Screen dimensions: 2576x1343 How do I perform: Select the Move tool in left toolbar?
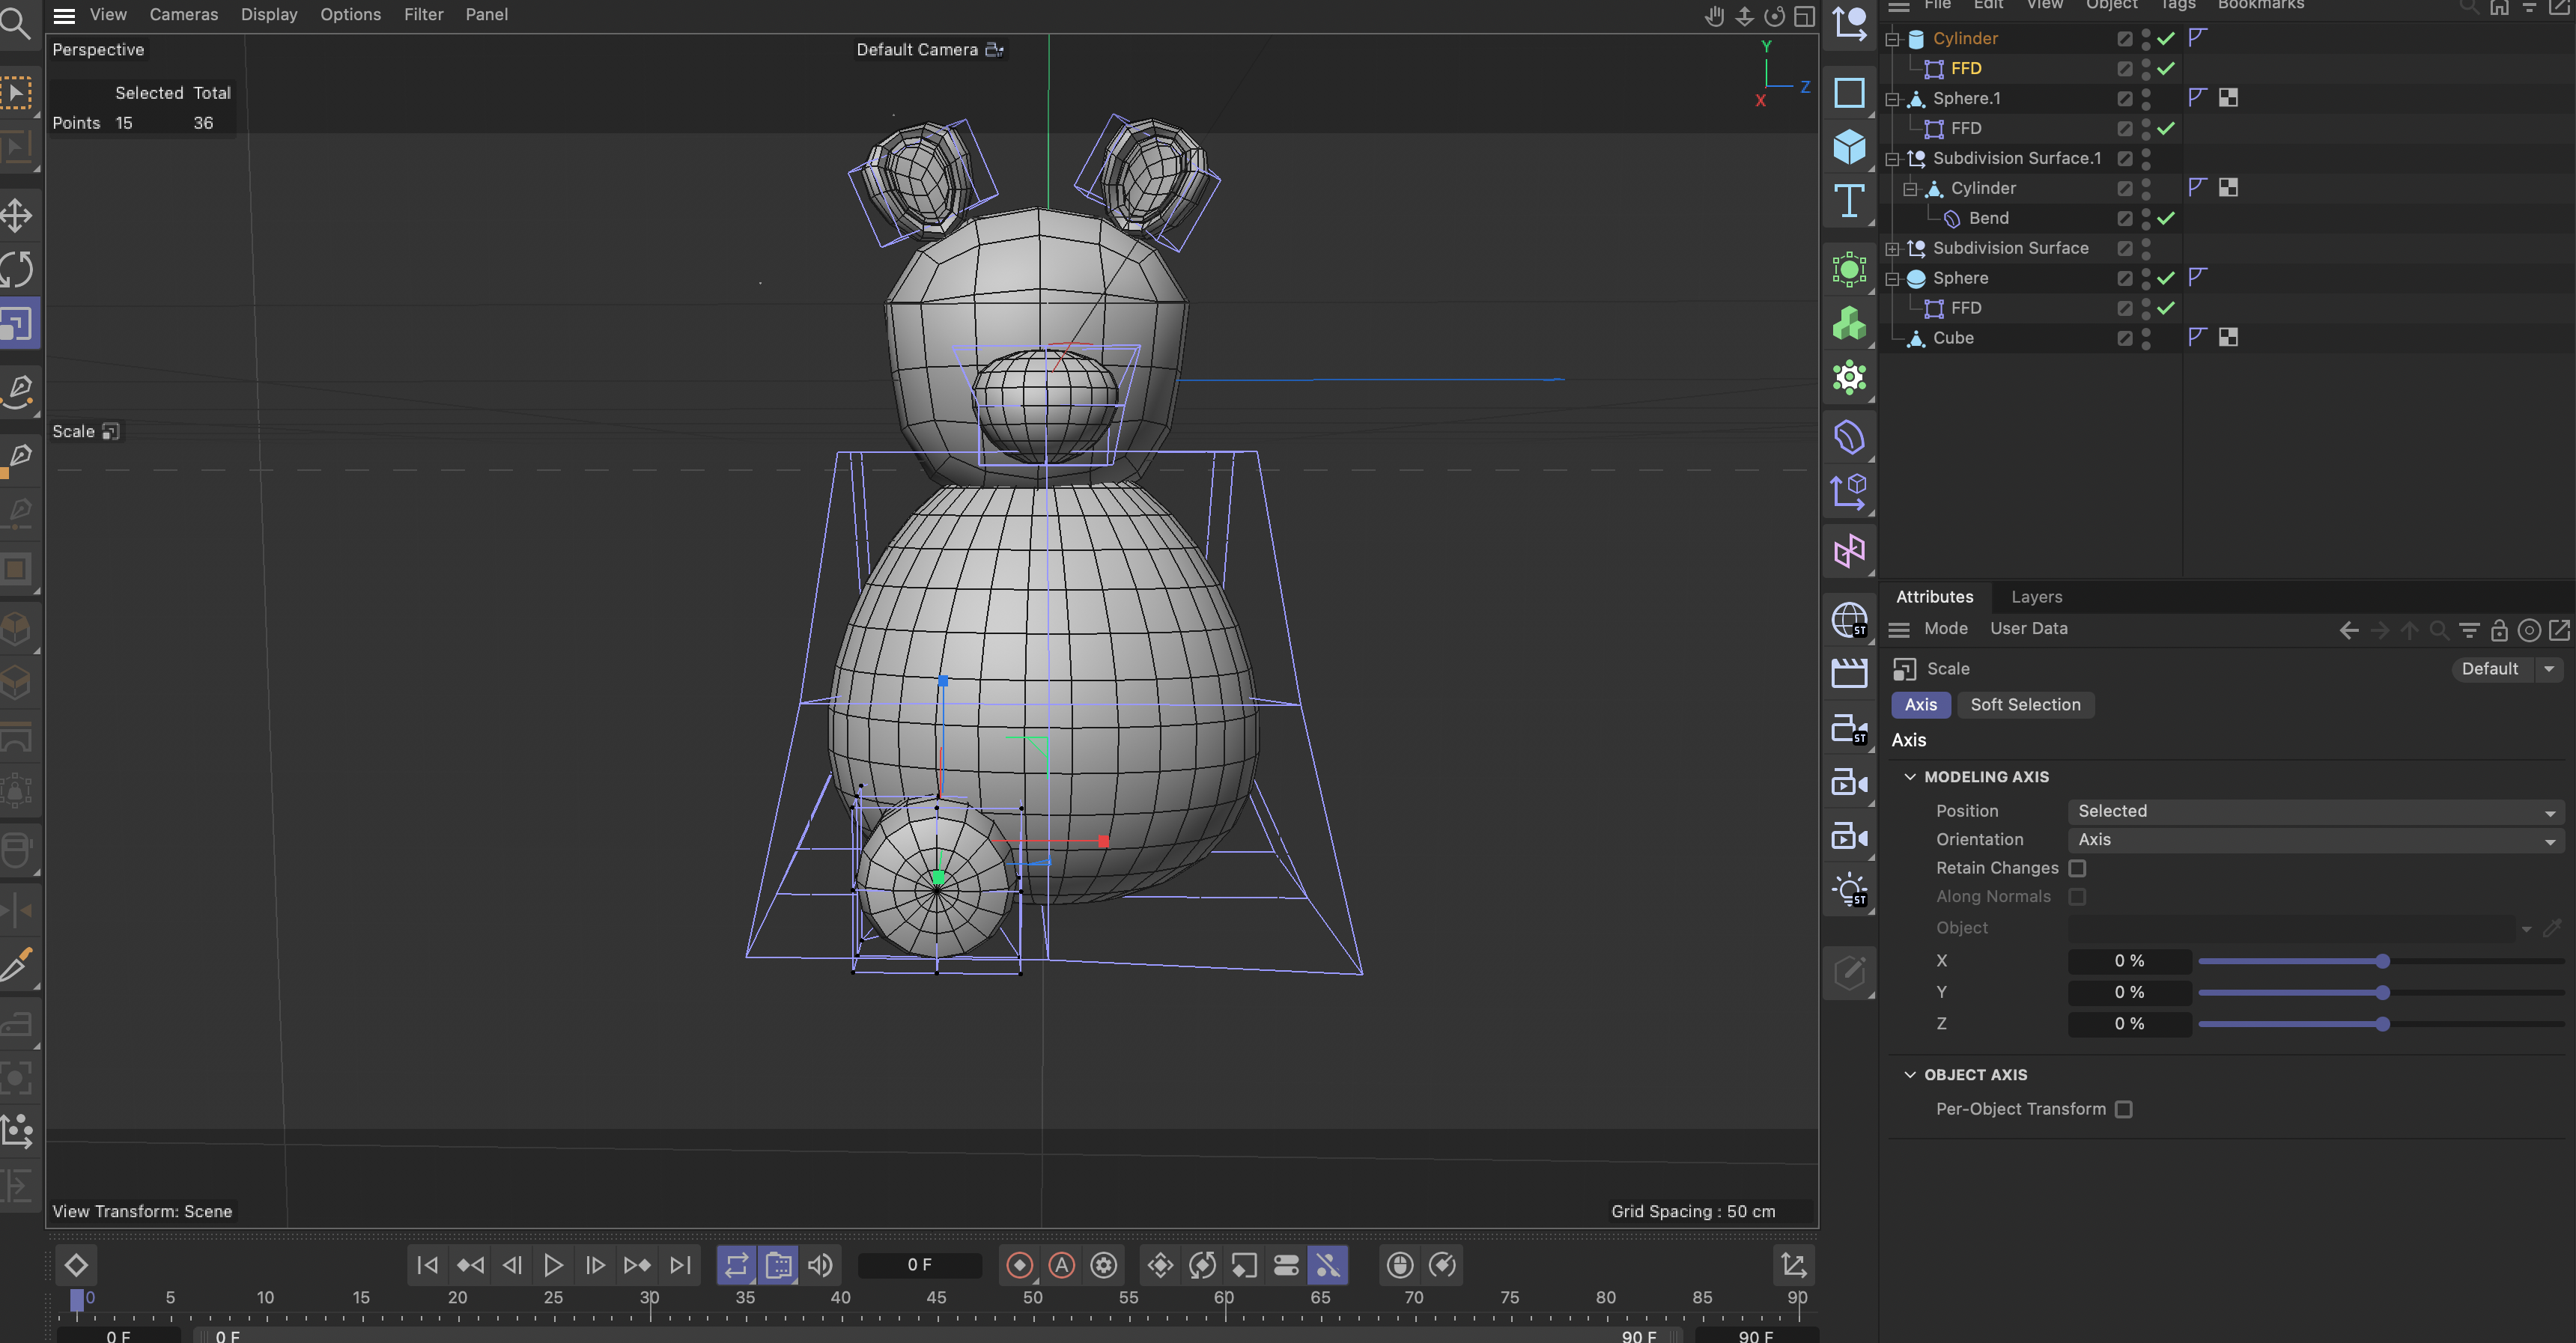click(17, 215)
